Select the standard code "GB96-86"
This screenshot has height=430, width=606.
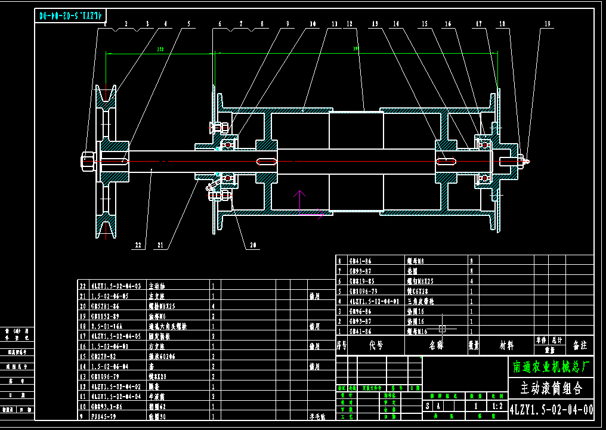[x=360, y=311]
